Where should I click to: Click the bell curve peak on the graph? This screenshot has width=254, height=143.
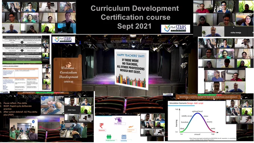[x=197, y=114]
